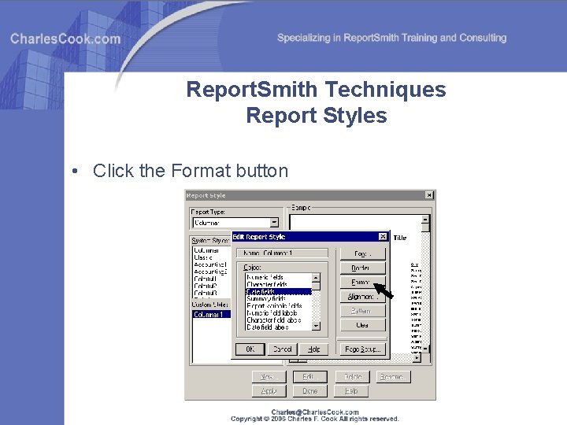Click Help in Edit Report Style dialog

tap(314, 349)
